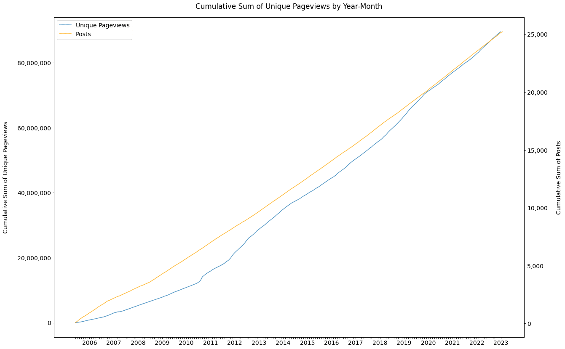Click the 2017 x-axis label
Viewport: 565px width, 349px height.
point(356,343)
